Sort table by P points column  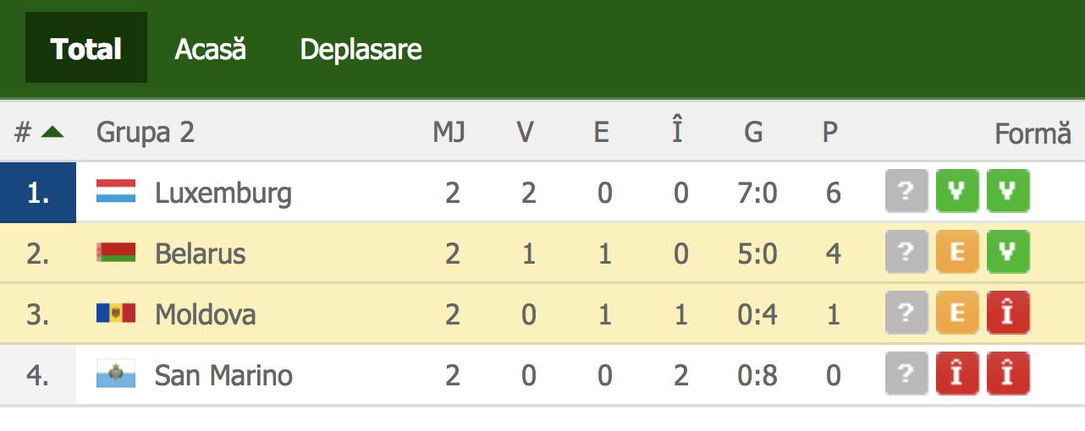[x=830, y=132]
